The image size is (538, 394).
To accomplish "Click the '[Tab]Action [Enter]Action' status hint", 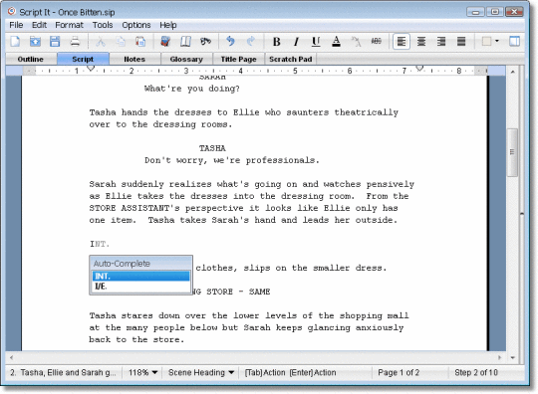I will 290,372.
